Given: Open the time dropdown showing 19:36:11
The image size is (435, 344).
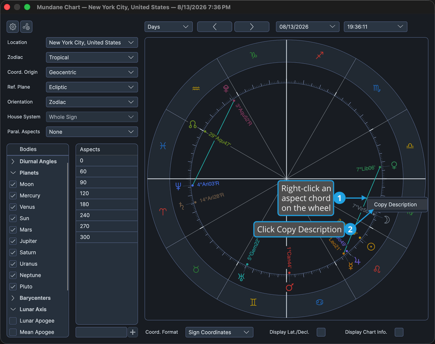Looking at the screenshot, I should click(x=375, y=27).
